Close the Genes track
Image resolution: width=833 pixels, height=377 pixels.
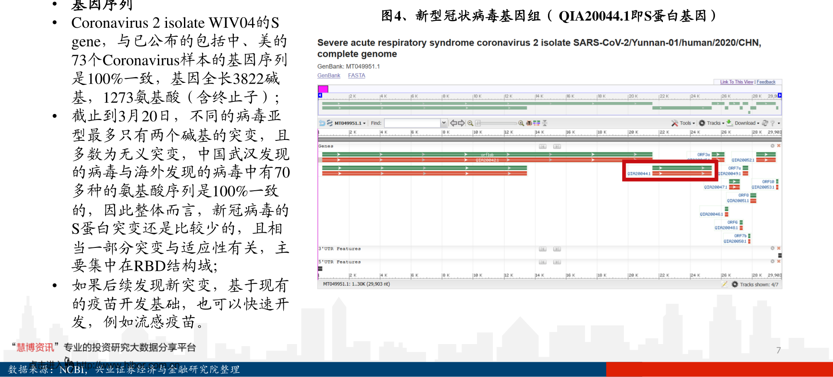coord(779,146)
